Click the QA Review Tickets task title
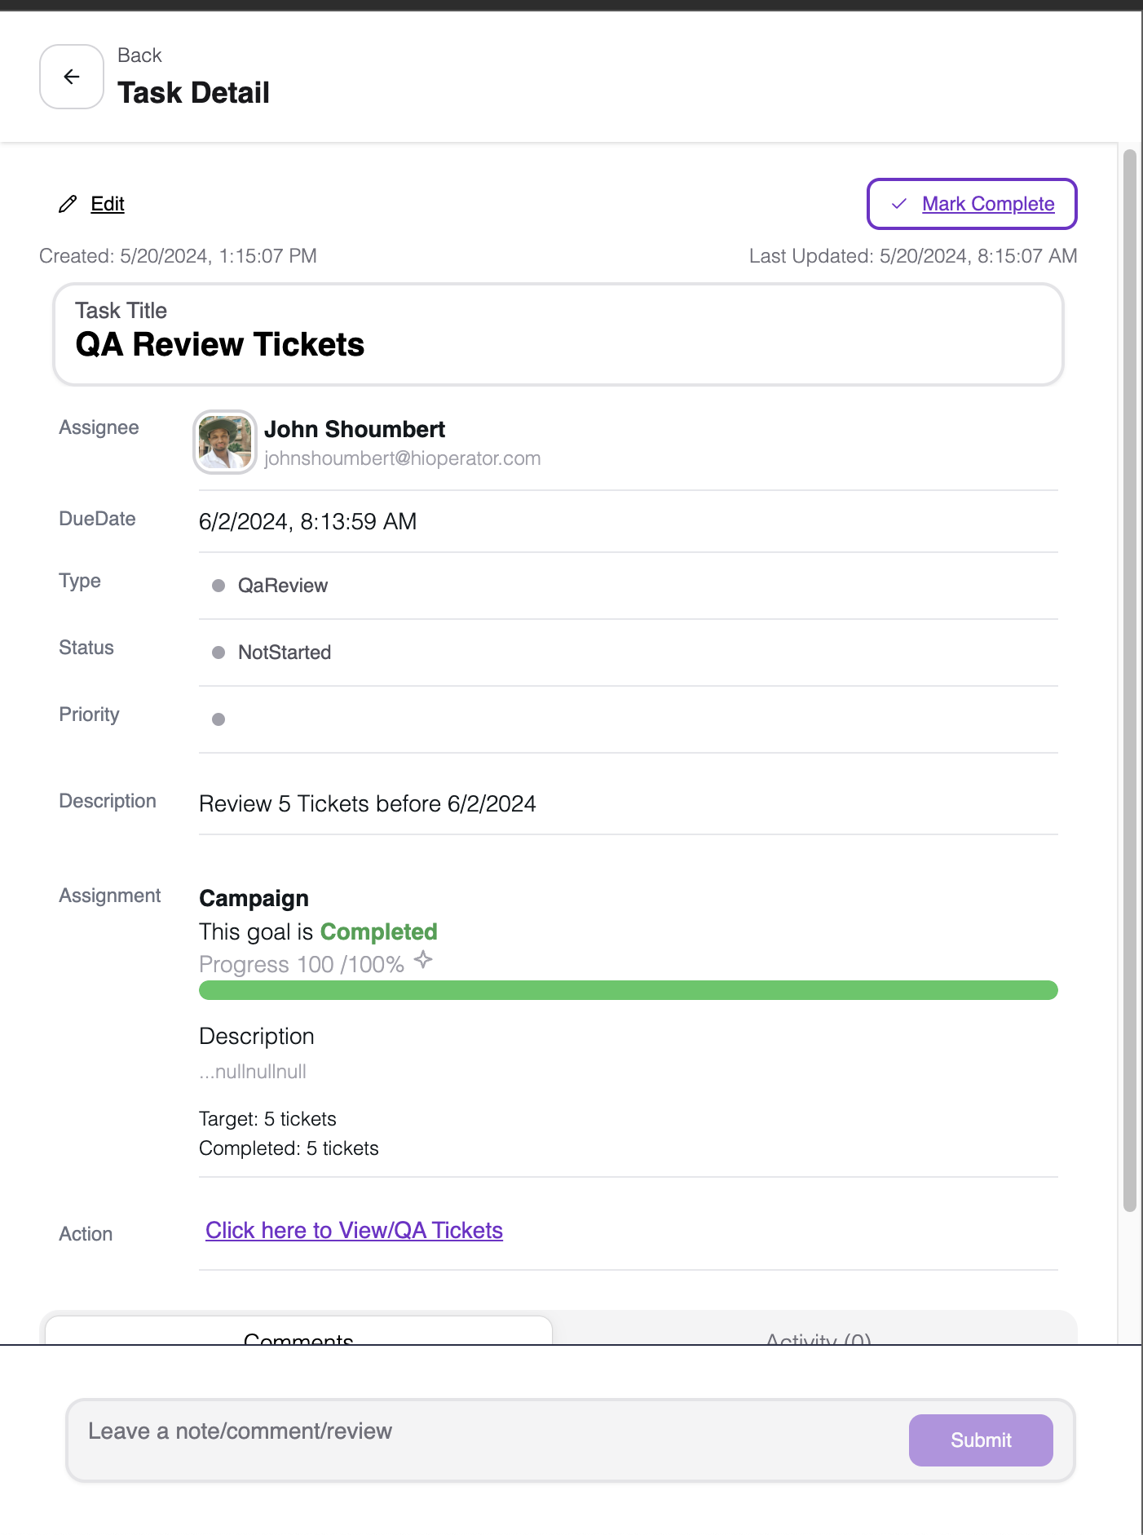The image size is (1143, 1535). point(220,345)
